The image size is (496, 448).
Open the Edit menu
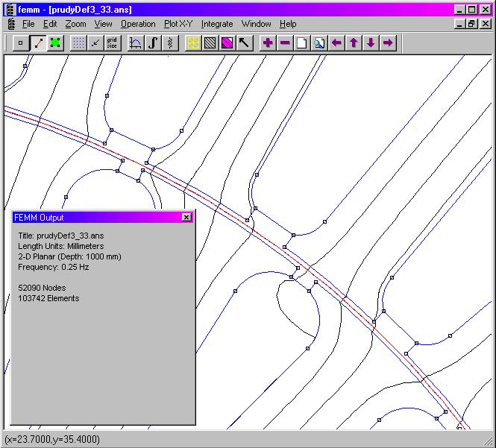[50, 24]
